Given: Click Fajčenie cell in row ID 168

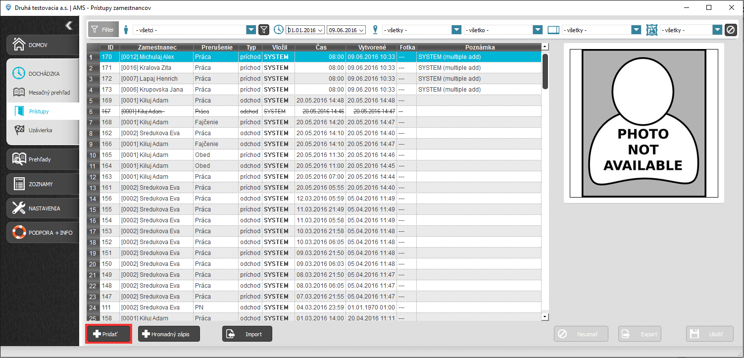Looking at the screenshot, I should click(216, 122).
